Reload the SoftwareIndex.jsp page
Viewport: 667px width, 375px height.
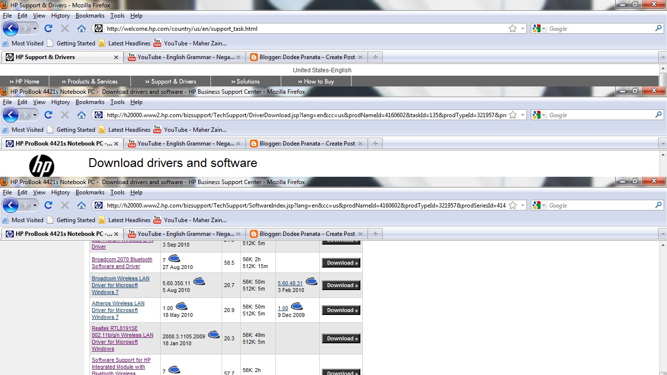click(48, 205)
